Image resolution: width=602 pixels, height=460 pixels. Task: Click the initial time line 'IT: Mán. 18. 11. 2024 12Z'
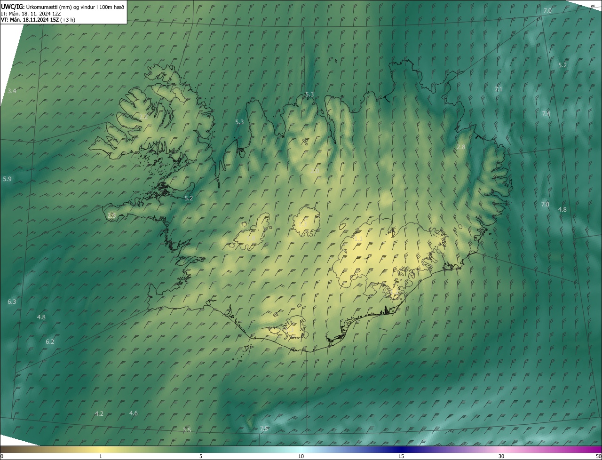32,13
